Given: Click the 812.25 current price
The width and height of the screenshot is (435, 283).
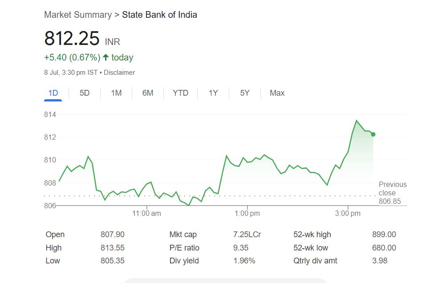Looking at the screenshot, I should click(72, 38).
